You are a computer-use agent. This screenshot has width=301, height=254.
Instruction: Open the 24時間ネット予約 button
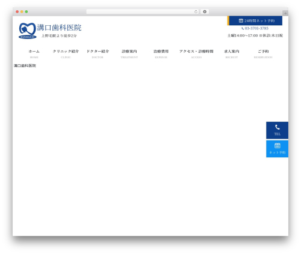255,20
